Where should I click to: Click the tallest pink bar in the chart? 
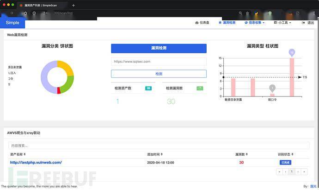[292, 77]
